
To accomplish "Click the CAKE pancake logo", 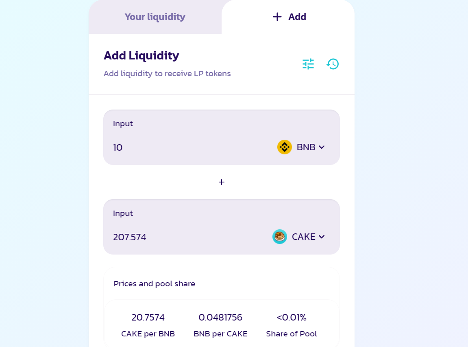I will pos(280,237).
